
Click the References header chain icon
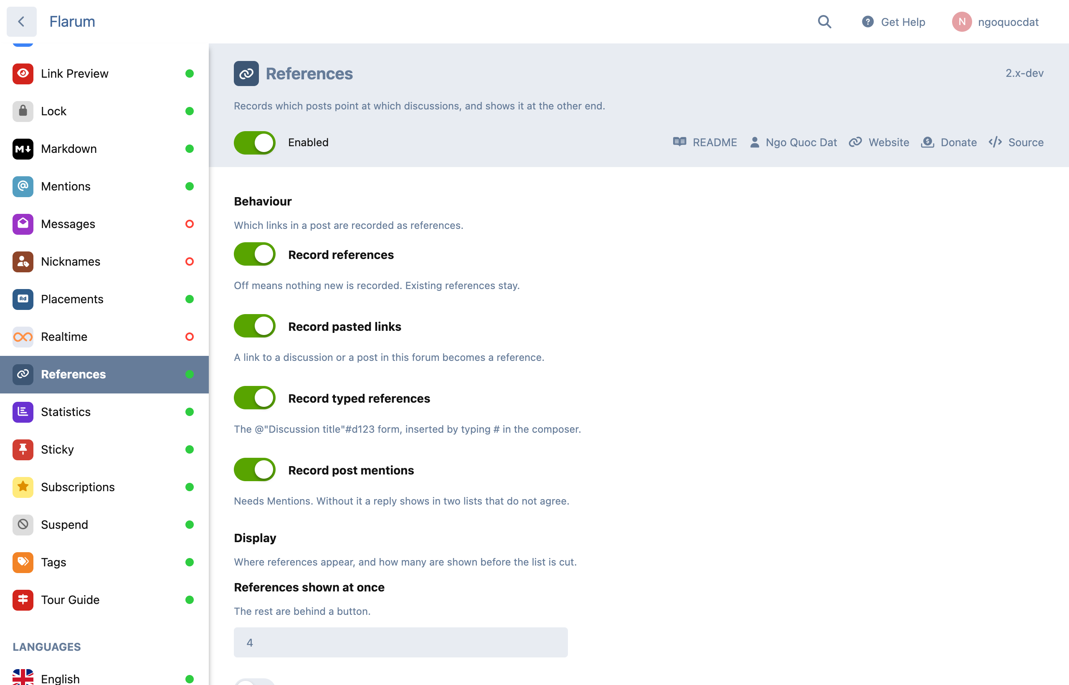pyautogui.click(x=246, y=74)
